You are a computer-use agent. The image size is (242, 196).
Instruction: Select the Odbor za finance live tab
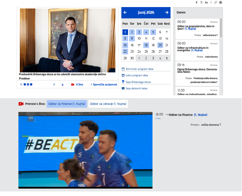[x=67, y=104]
